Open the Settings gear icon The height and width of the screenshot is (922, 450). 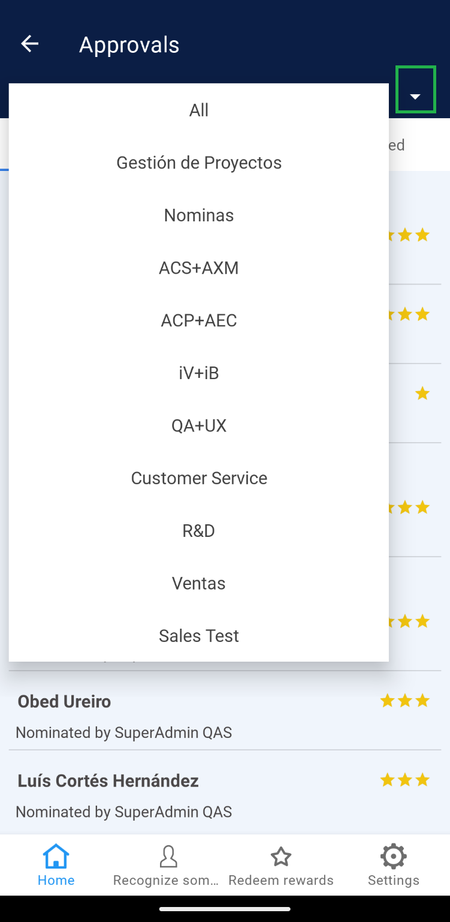(x=393, y=857)
